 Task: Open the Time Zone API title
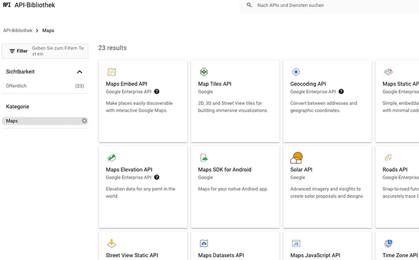click(400, 255)
